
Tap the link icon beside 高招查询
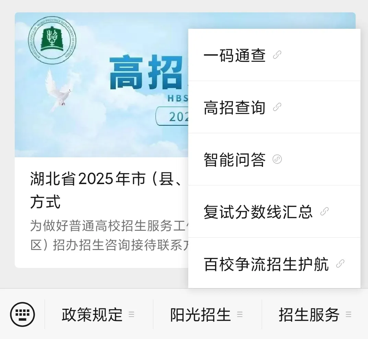(x=277, y=107)
